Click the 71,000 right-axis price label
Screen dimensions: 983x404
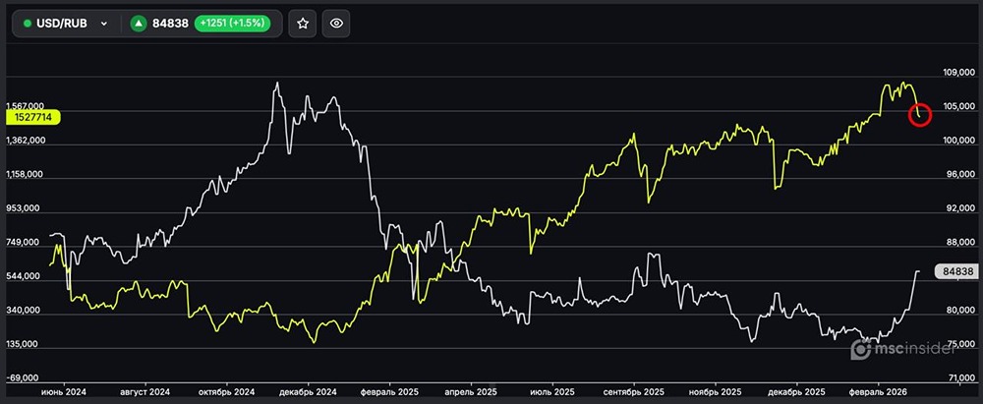(961, 378)
